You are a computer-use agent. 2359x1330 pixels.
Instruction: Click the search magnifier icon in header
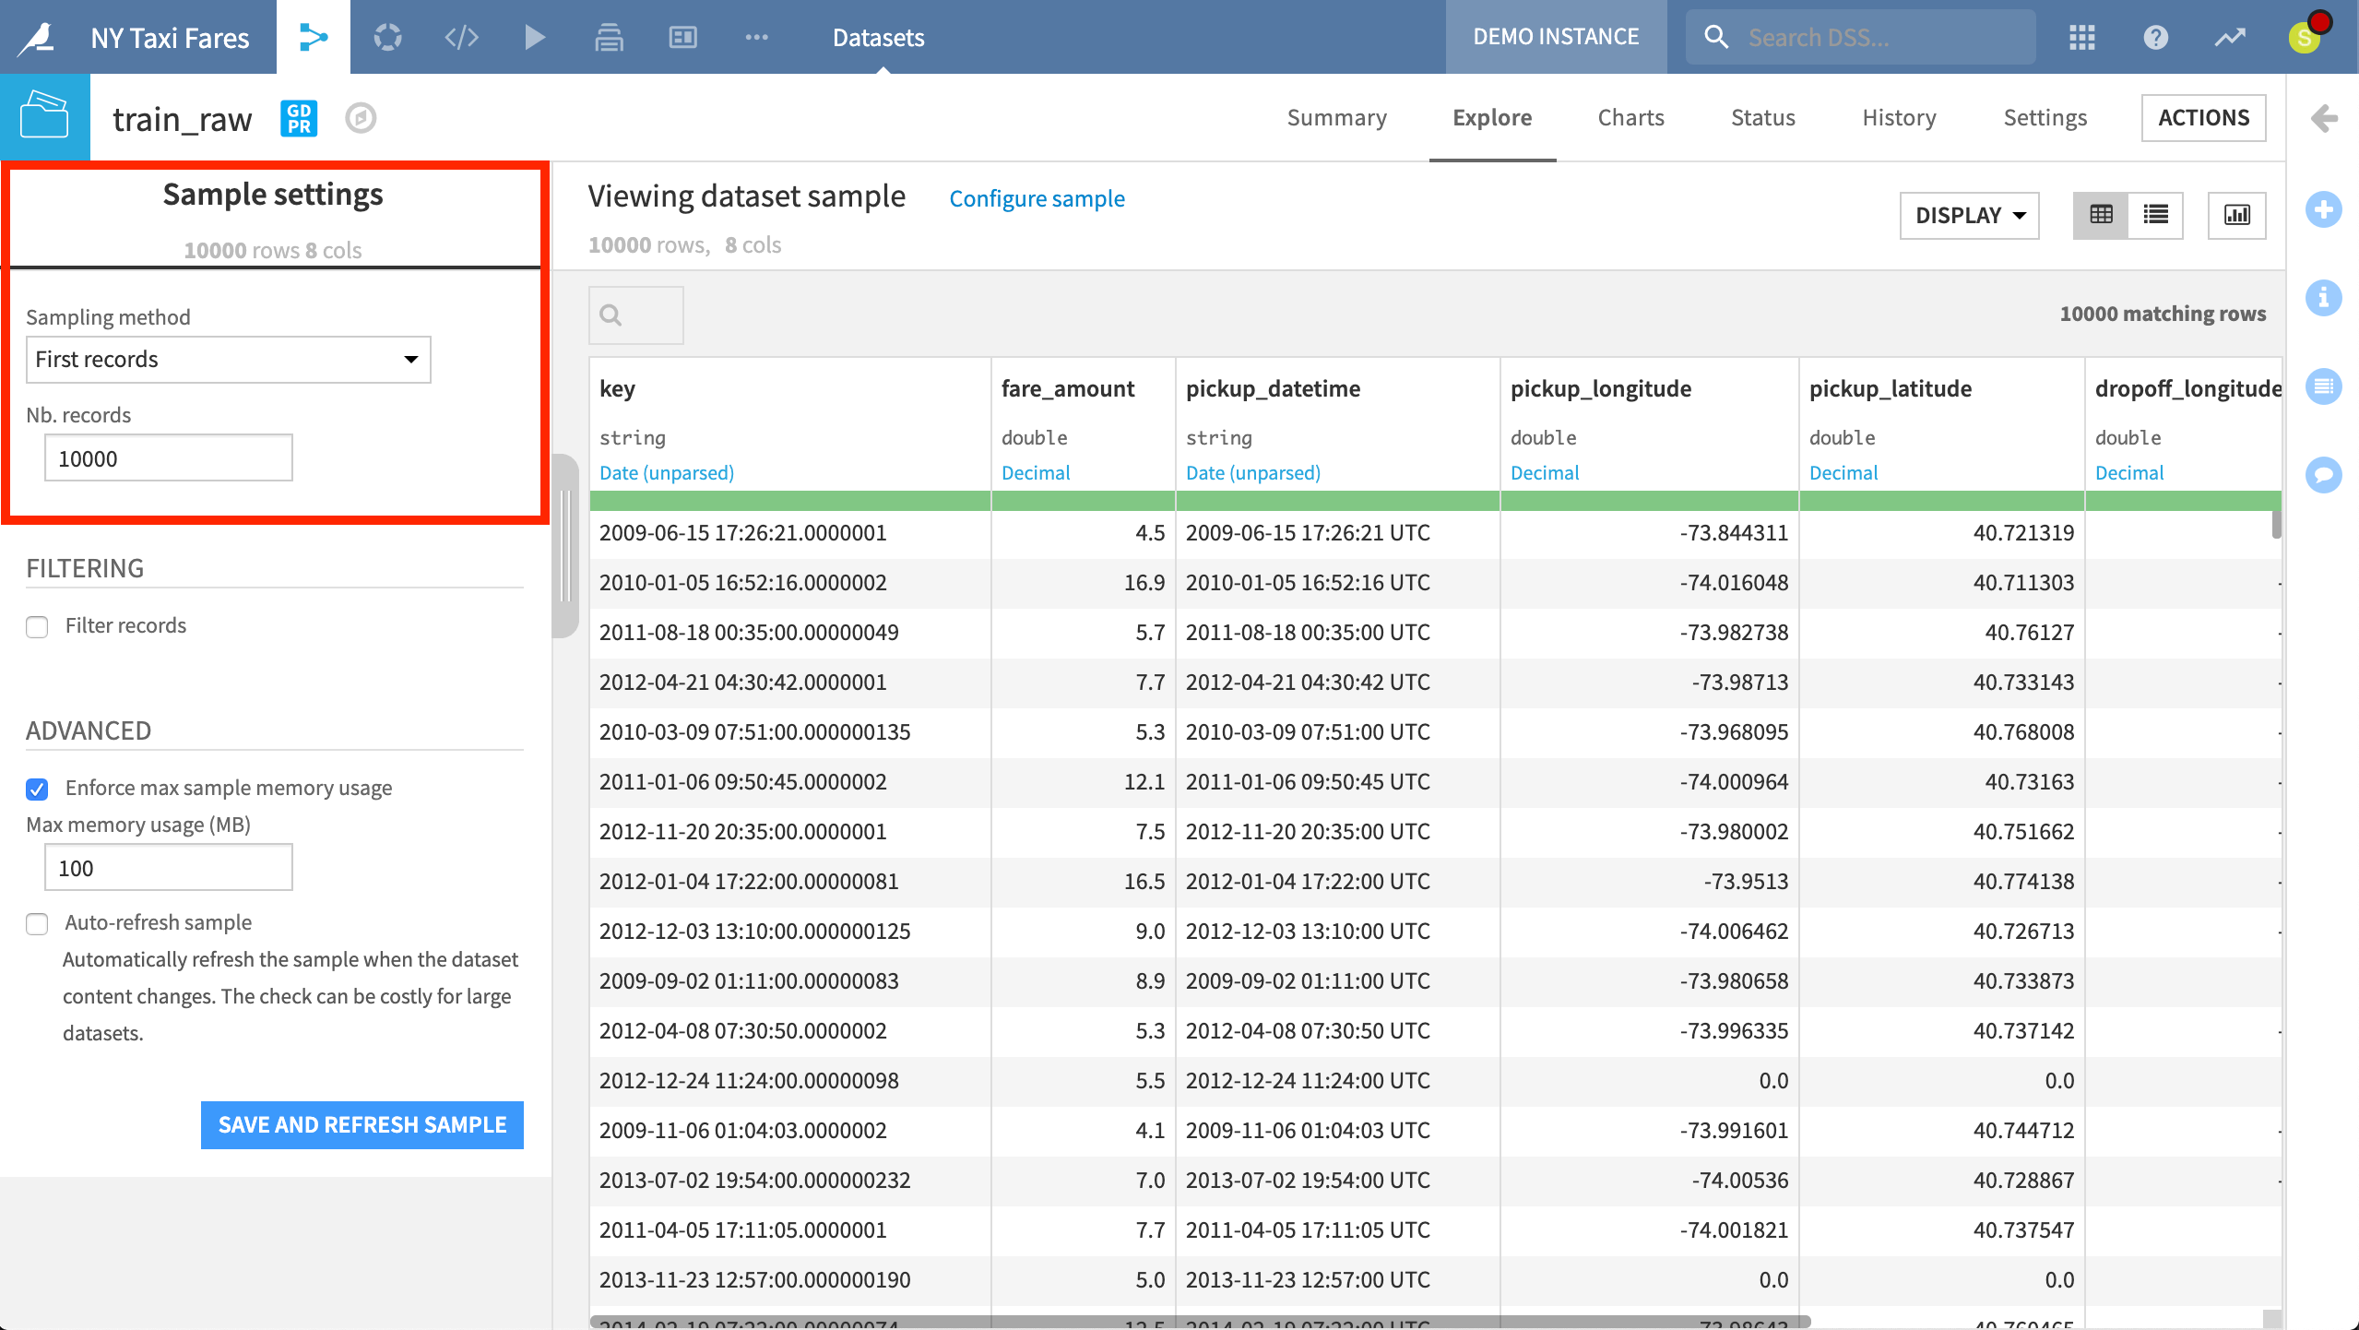coord(1715,37)
